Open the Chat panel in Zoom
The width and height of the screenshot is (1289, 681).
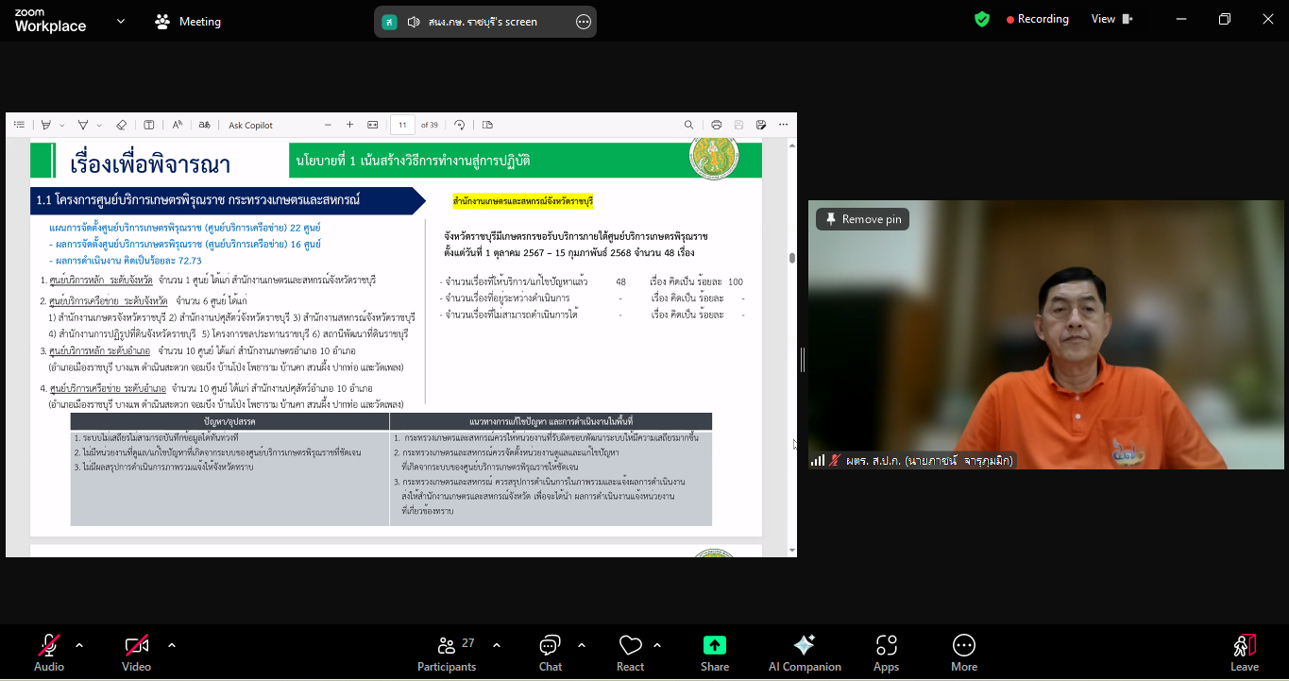tap(550, 652)
